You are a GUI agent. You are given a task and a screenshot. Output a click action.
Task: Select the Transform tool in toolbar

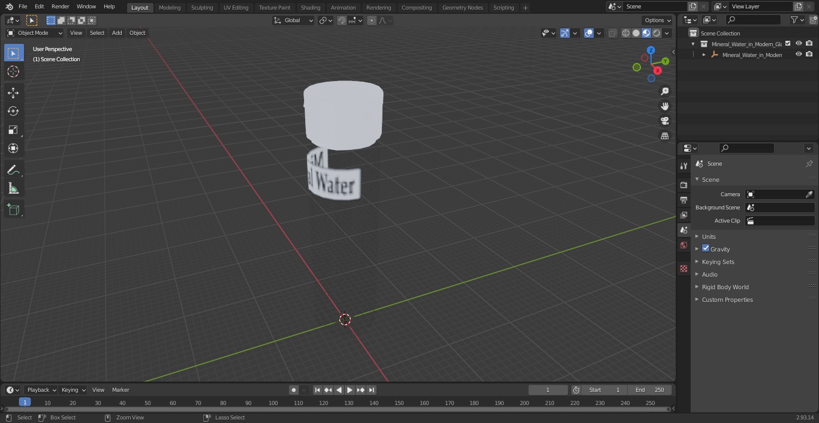14,148
